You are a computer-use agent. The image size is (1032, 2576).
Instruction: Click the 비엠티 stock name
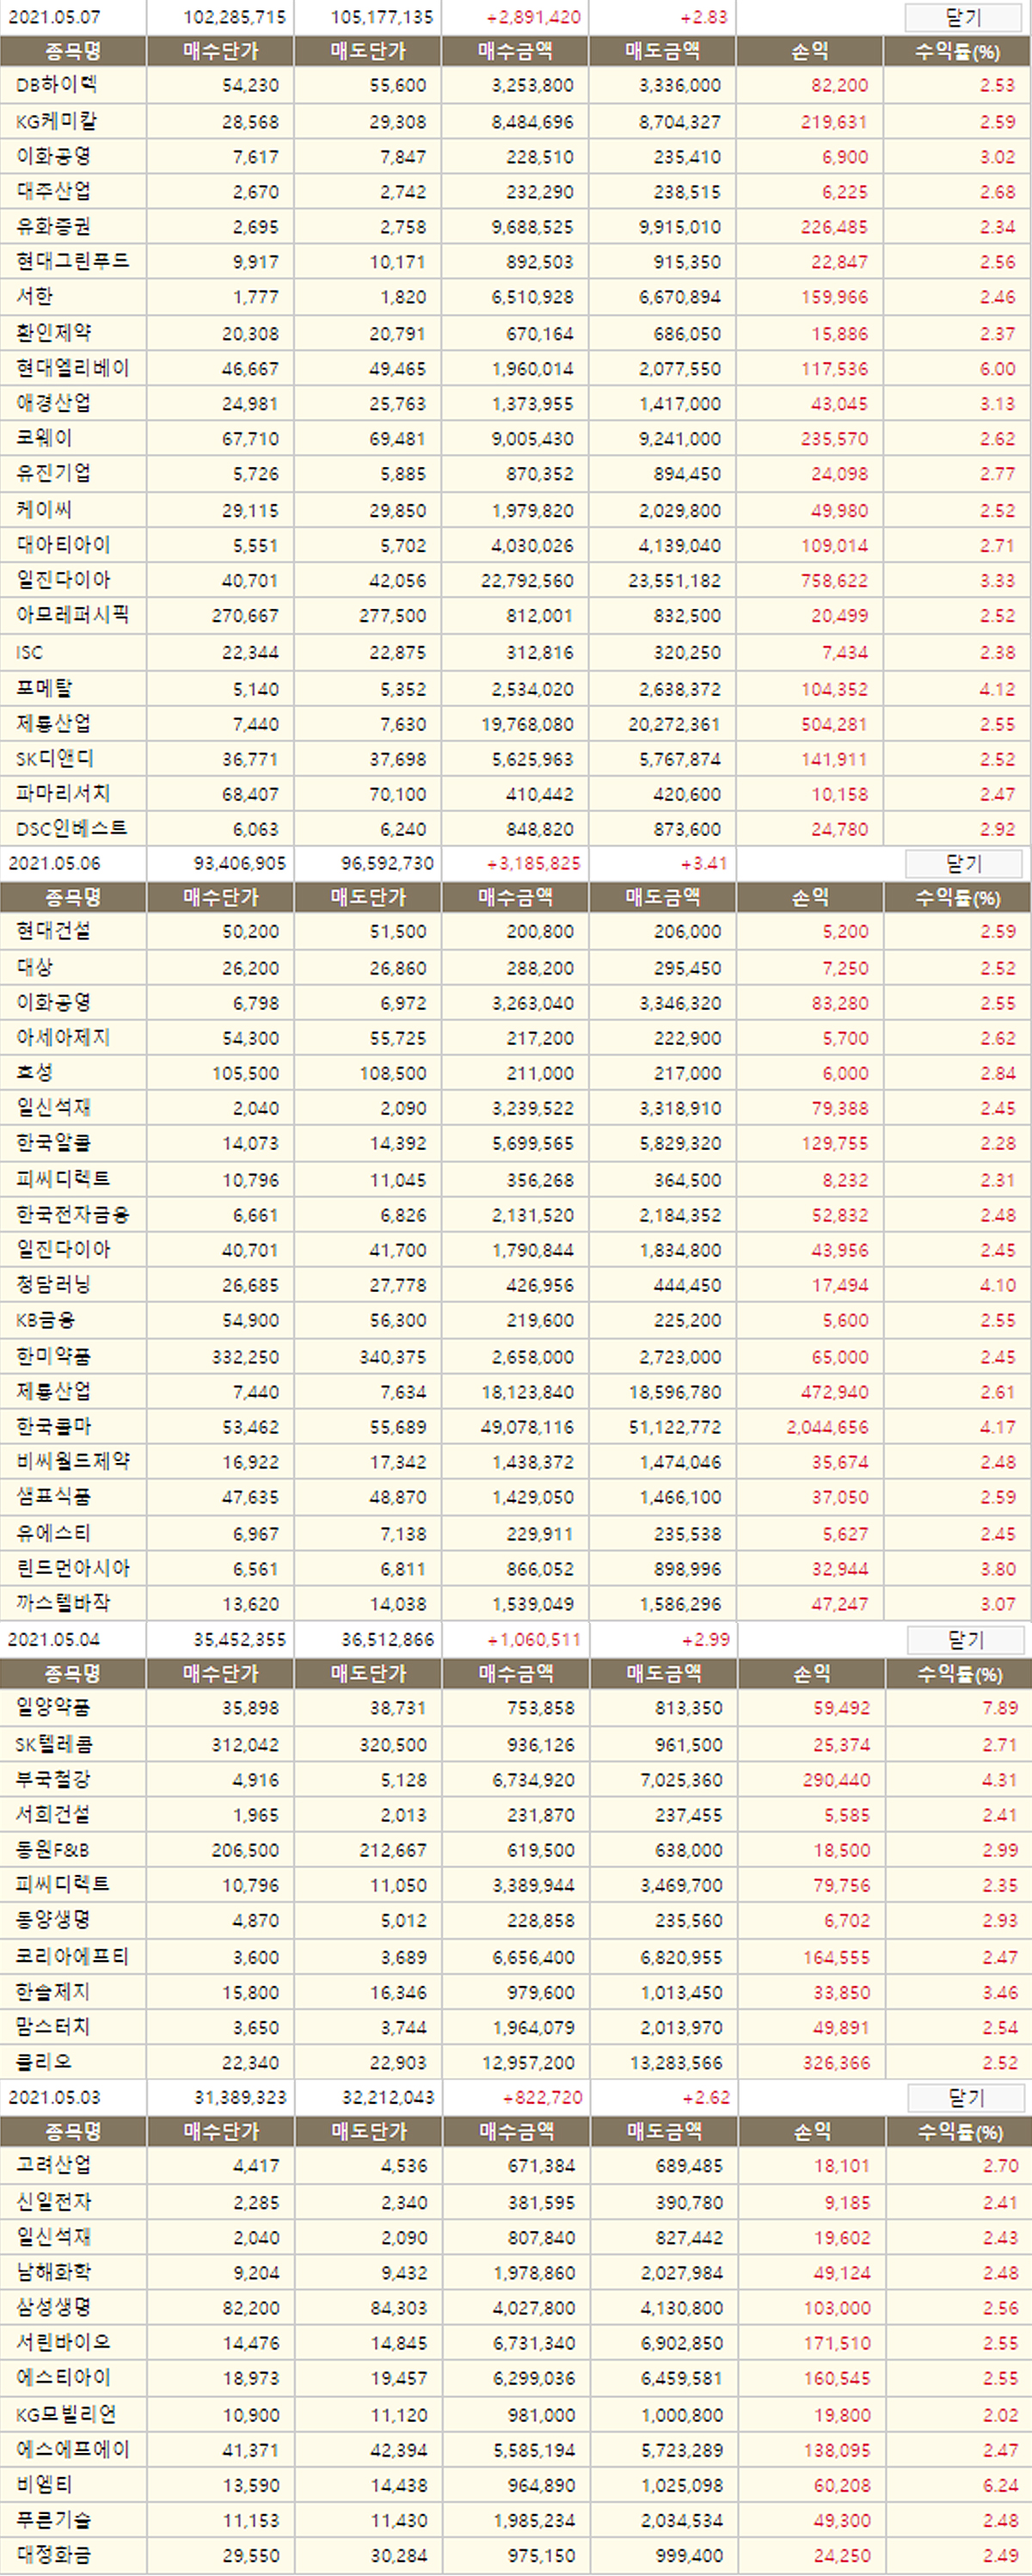point(43,2485)
